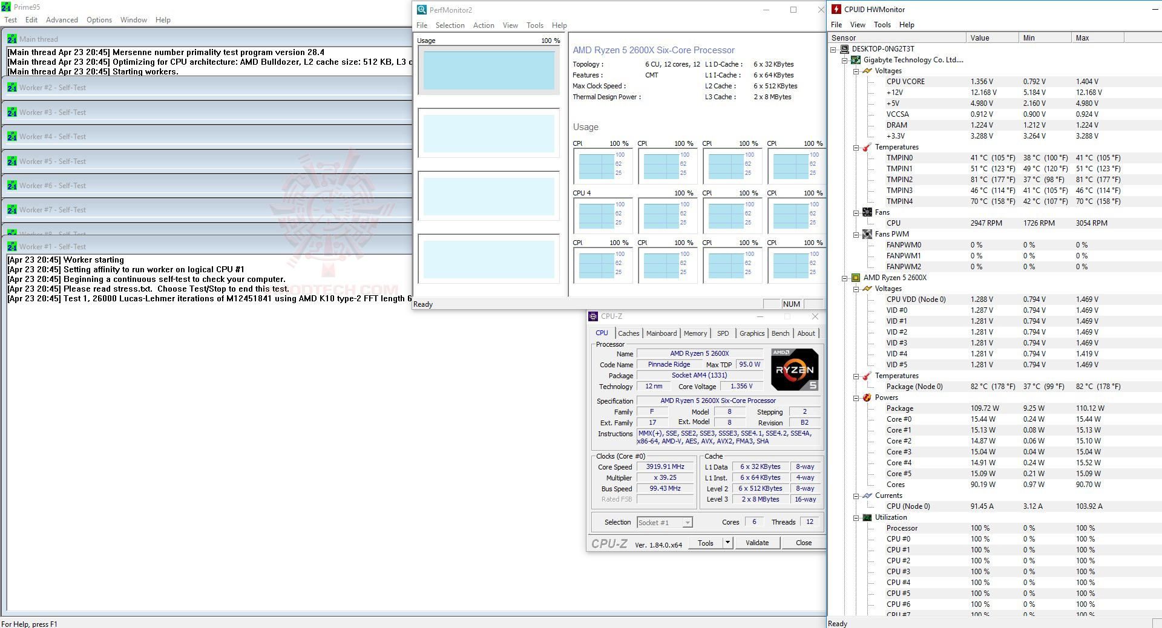The width and height of the screenshot is (1162, 628).
Task: Collapse the DESKTOP-0NG2T3T root node
Action: click(833, 49)
